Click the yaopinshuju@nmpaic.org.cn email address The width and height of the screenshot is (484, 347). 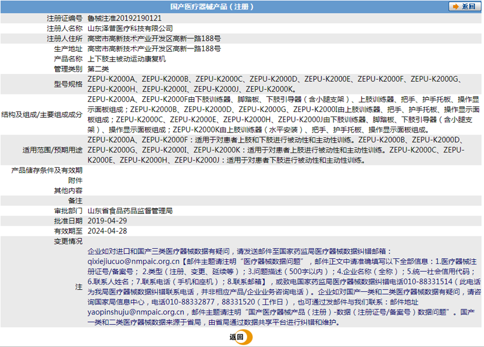[136, 312]
